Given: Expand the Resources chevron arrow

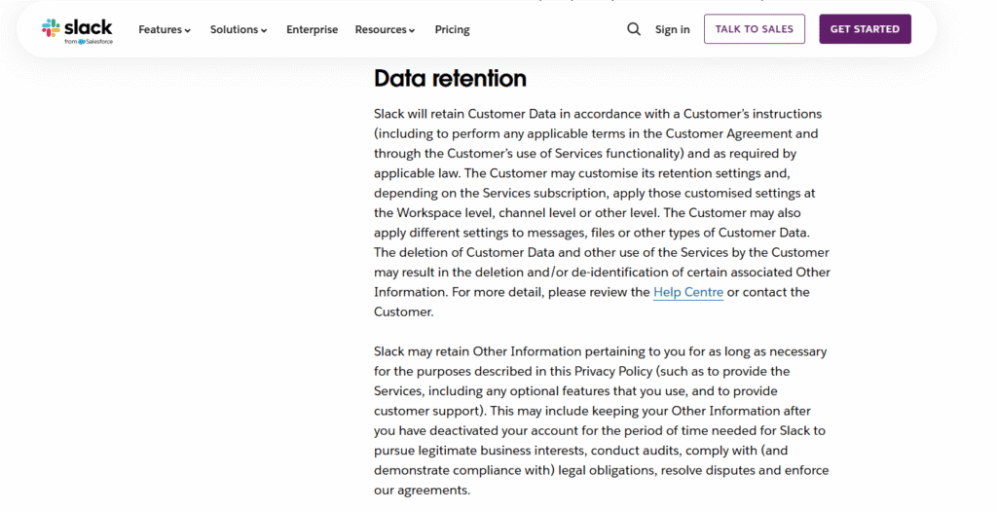Looking at the screenshot, I should [x=412, y=31].
